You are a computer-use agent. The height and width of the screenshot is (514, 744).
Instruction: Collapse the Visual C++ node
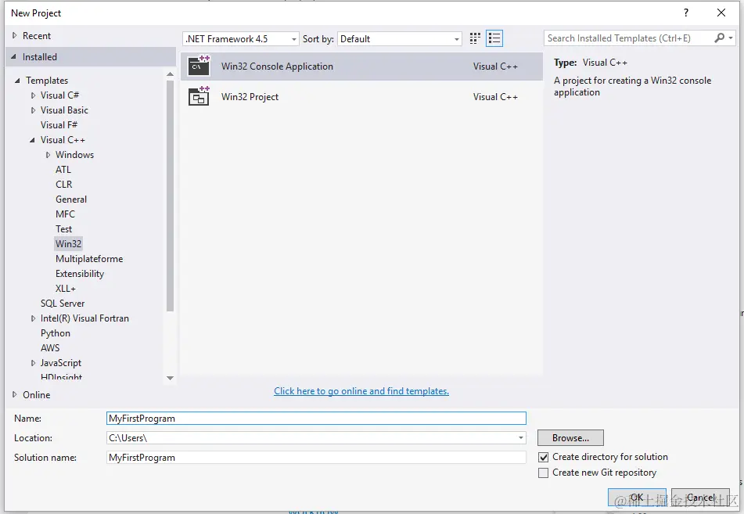[x=32, y=140]
